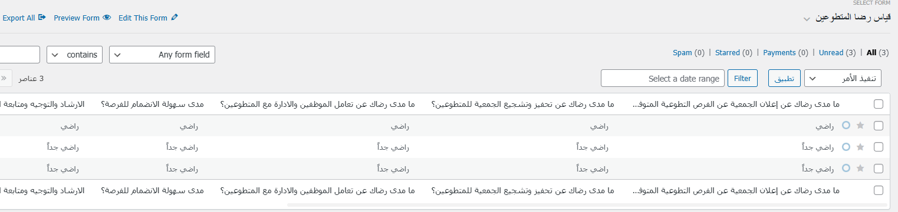Star the second entry row
Image resolution: width=898 pixels, height=212 pixels.
860,147
